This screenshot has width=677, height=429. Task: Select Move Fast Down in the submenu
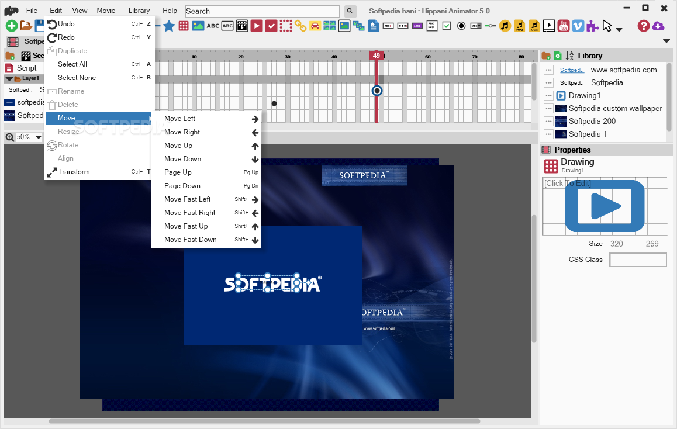click(x=206, y=239)
